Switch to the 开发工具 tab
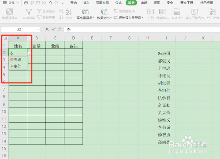220x159 pixels. pyautogui.click(x=187, y=3)
